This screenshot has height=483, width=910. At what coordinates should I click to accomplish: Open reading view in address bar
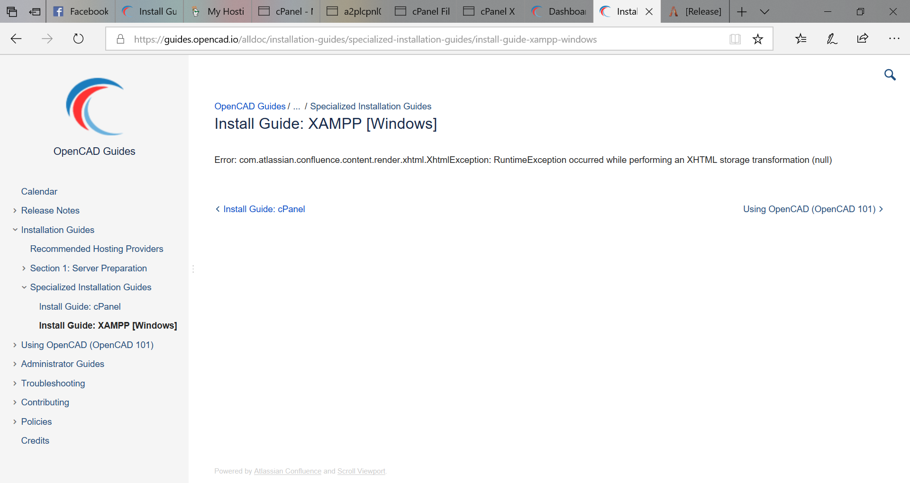tap(735, 39)
